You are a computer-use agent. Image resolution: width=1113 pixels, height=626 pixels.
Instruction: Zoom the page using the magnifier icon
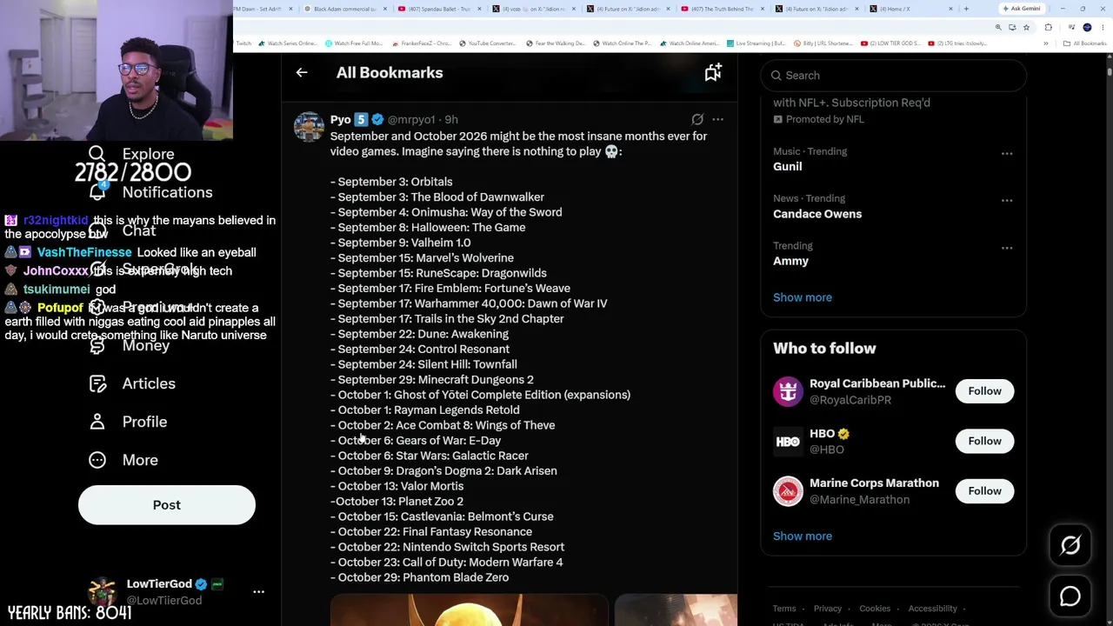pyautogui.click(x=998, y=28)
